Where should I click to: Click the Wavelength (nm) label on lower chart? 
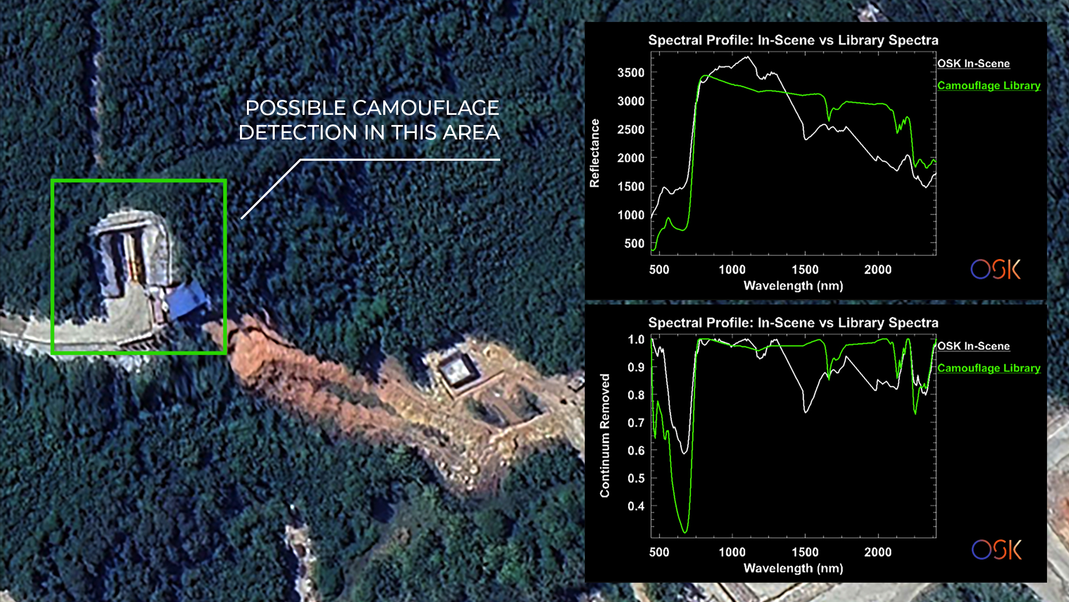[x=793, y=568]
